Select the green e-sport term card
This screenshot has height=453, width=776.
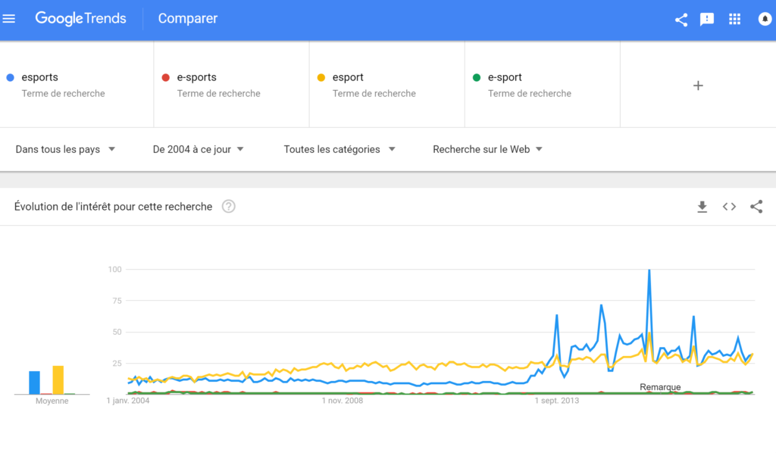543,85
